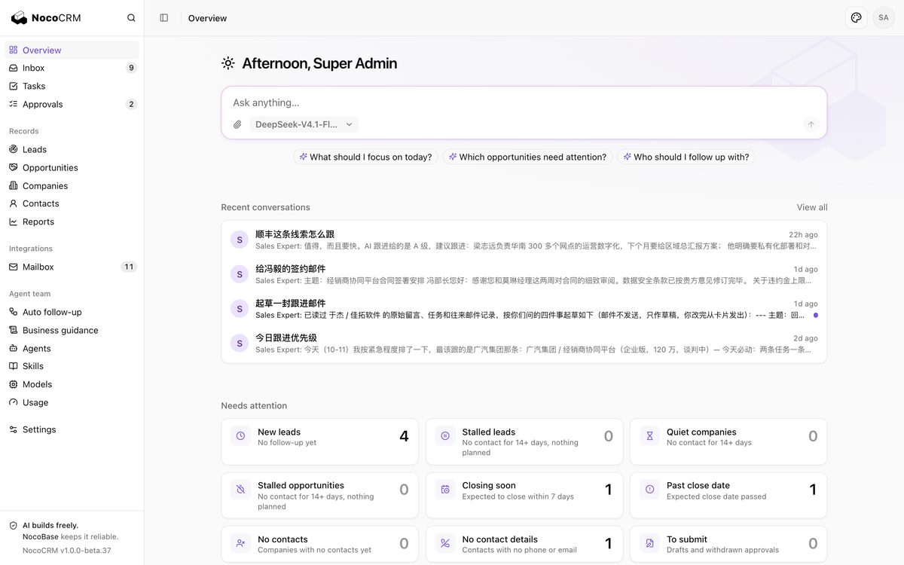Image resolution: width=904 pixels, height=565 pixels.
Task: Click the paperclip attach icon
Action: [237, 124]
